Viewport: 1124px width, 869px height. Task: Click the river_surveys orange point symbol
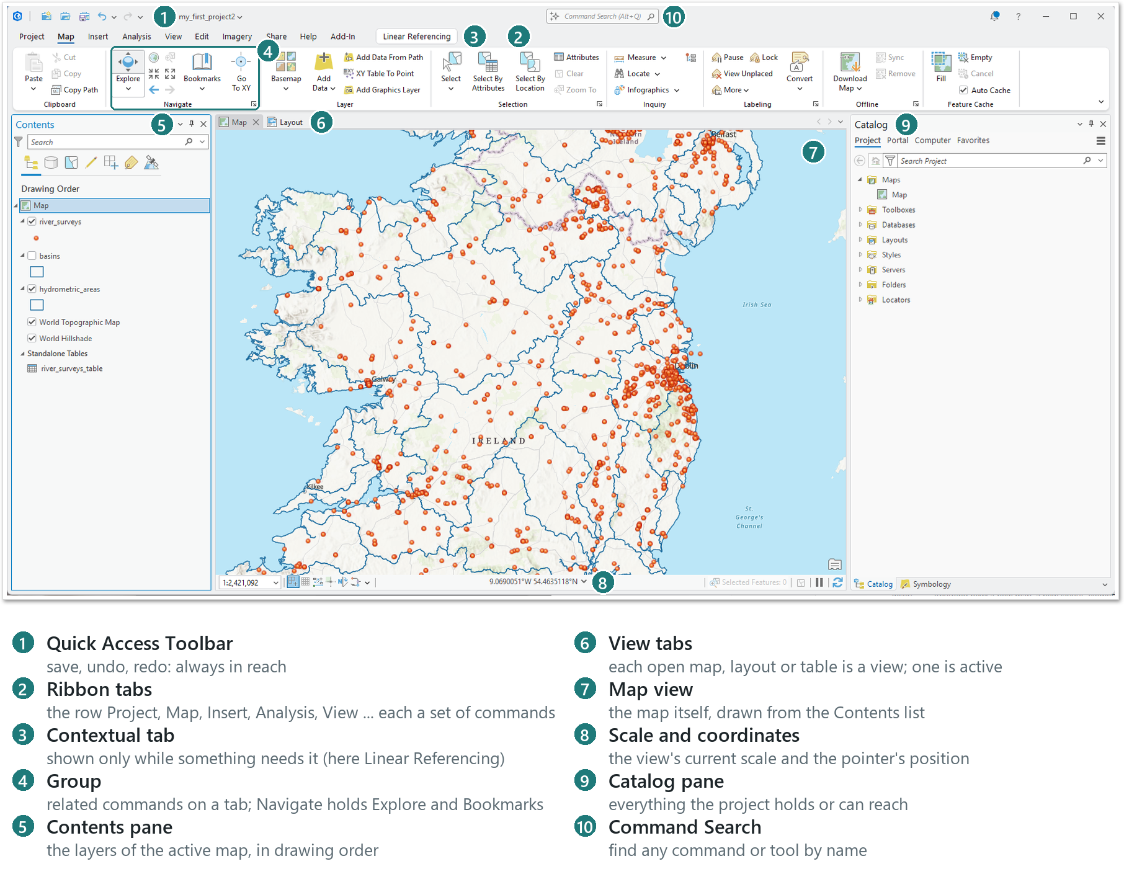(x=36, y=238)
